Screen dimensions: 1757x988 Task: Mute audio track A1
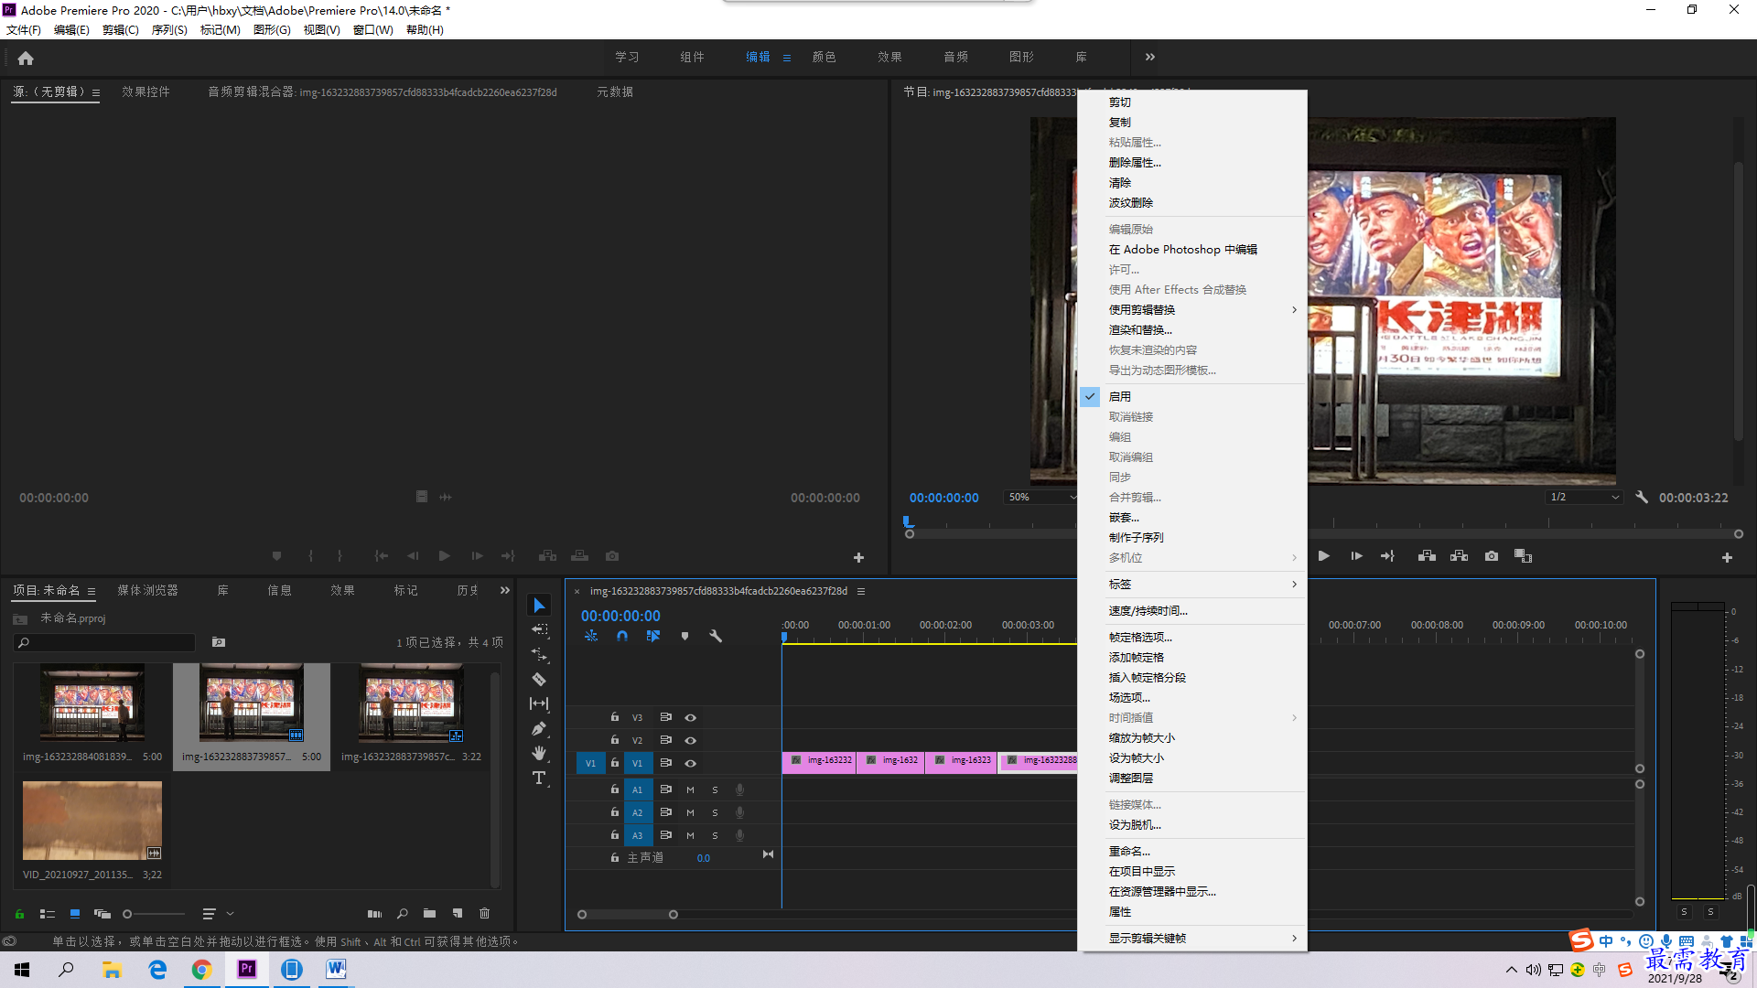690,789
